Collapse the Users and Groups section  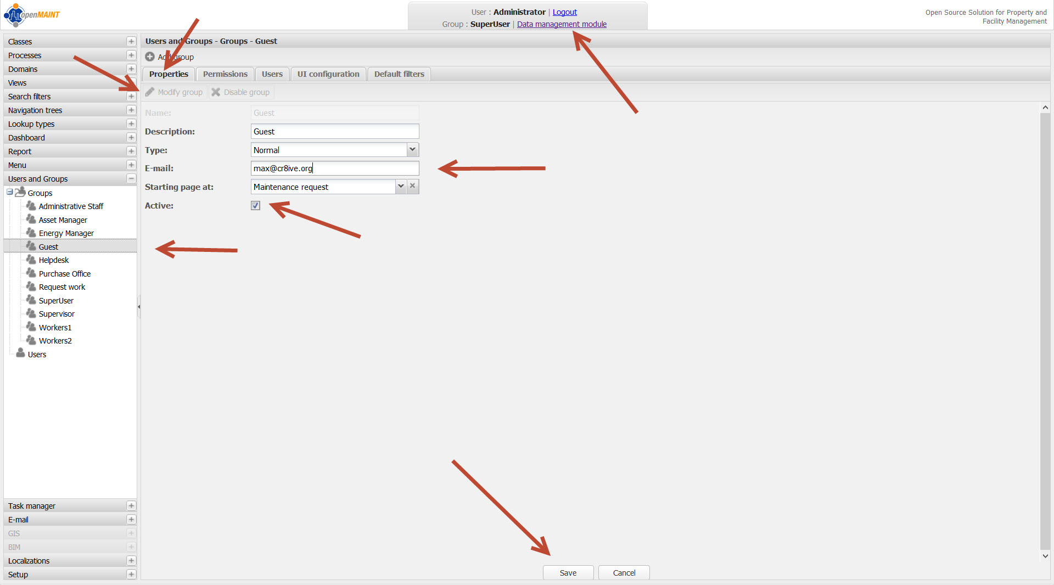click(x=131, y=179)
